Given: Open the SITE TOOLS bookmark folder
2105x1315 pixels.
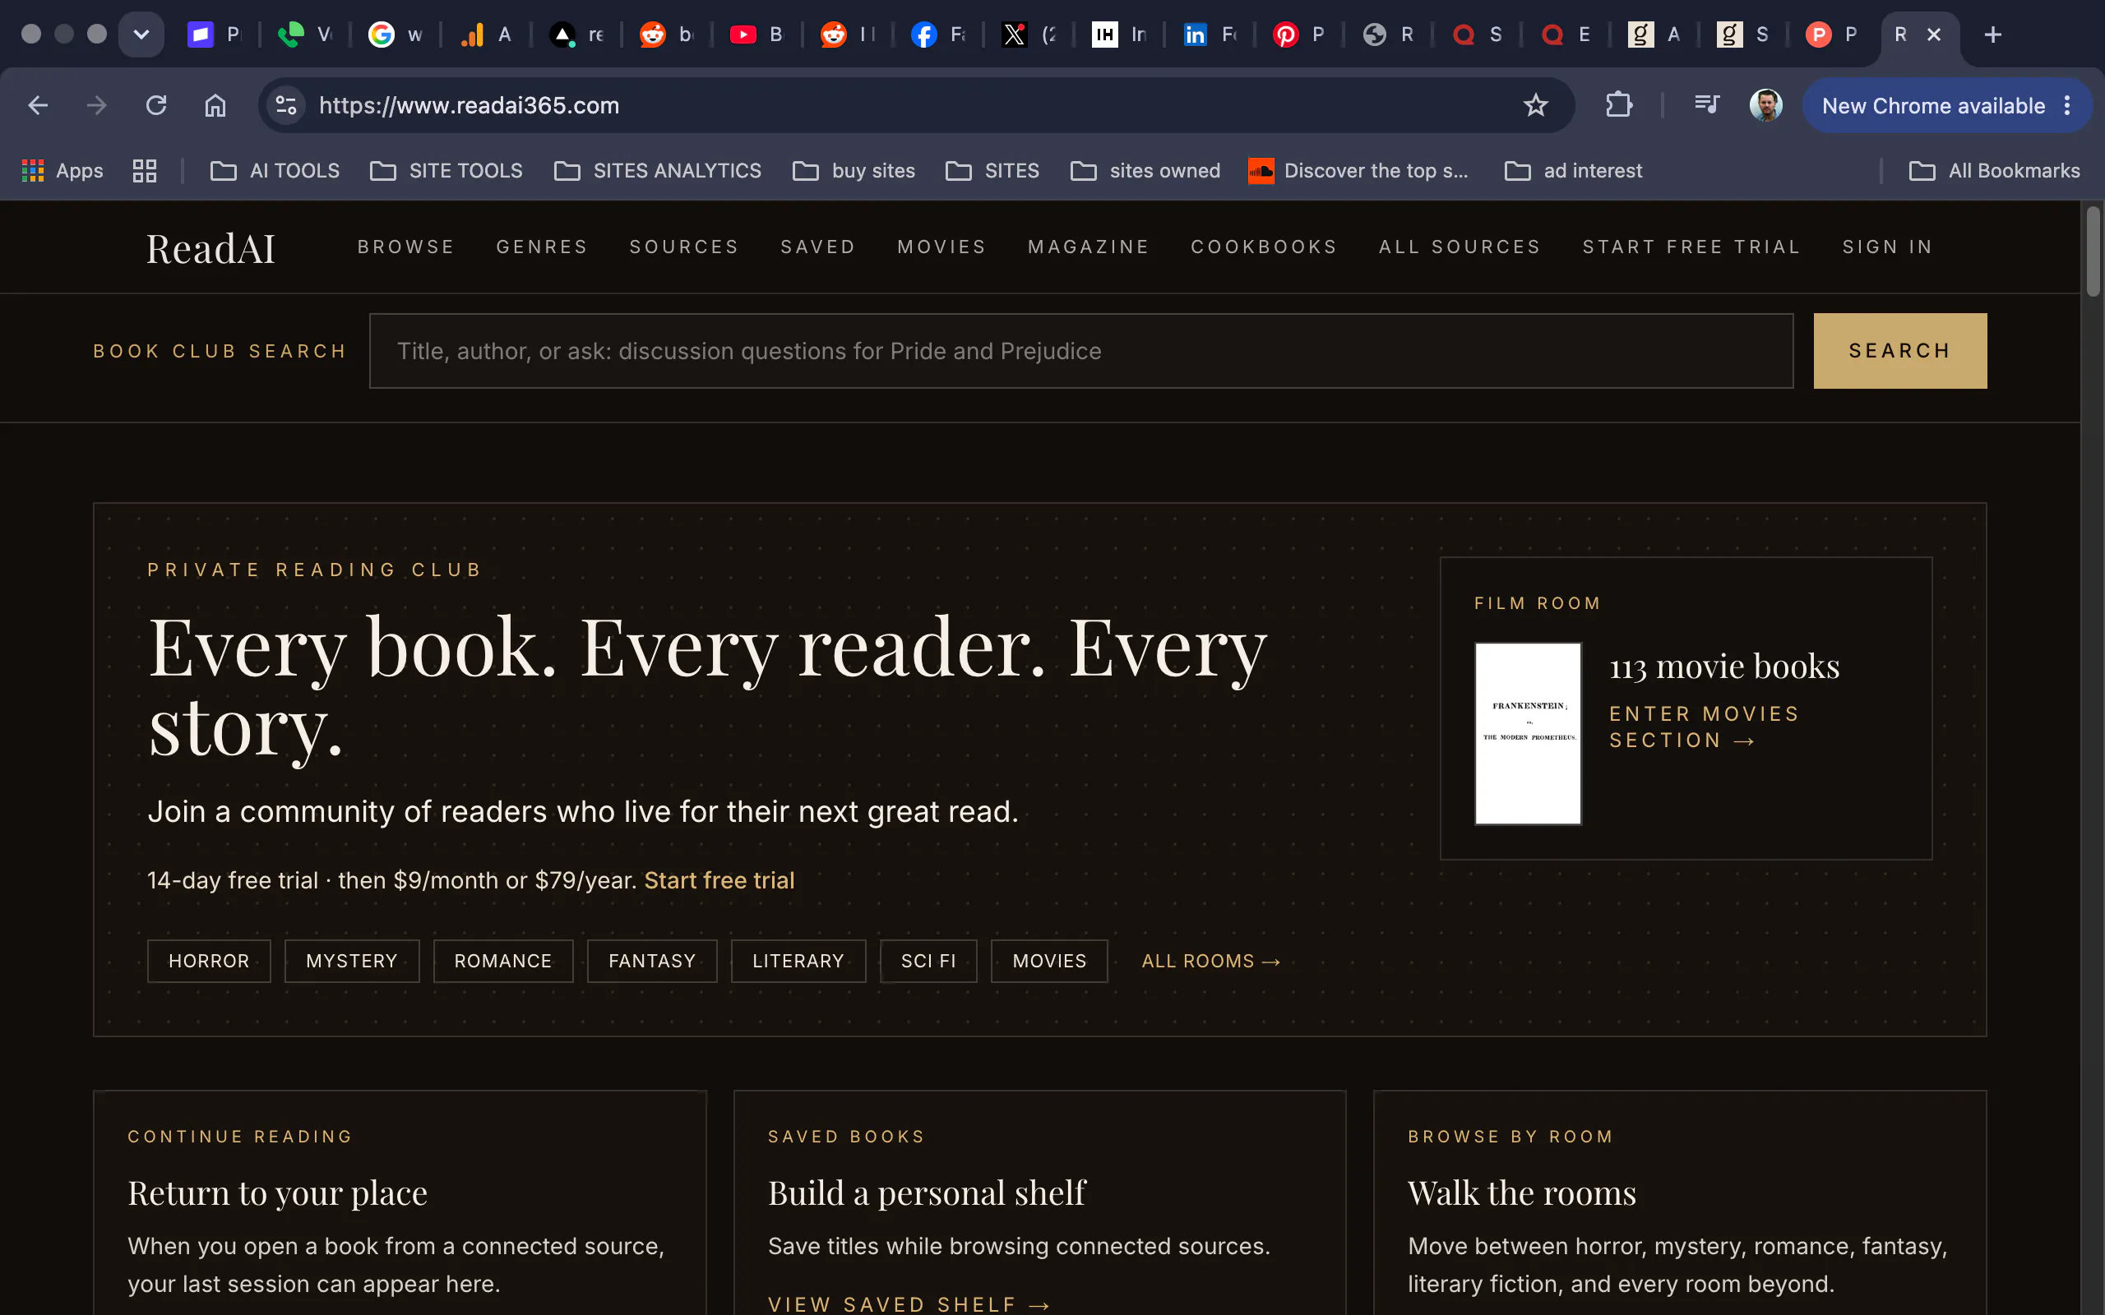Looking at the screenshot, I should pyautogui.click(x=446, y=170).
